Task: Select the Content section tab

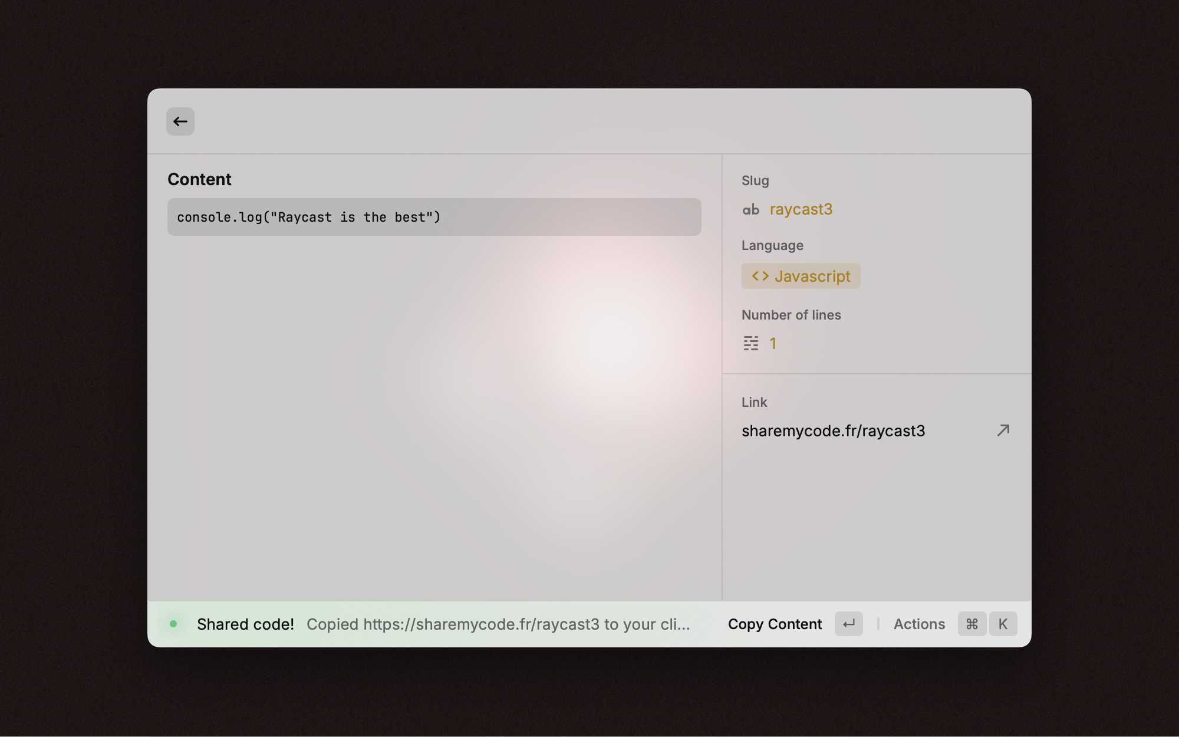Action: tap(199, 179)
